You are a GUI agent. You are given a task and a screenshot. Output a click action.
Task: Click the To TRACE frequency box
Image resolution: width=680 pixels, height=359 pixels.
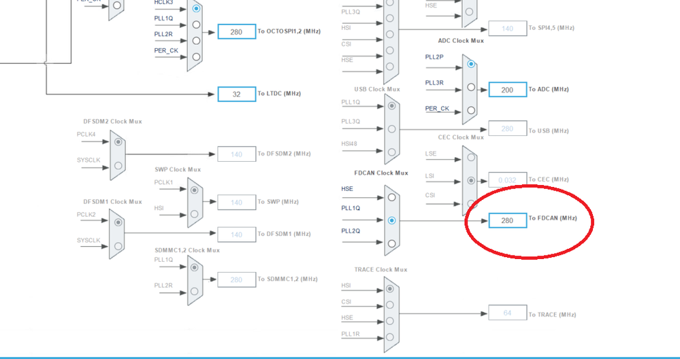[507, 313]
